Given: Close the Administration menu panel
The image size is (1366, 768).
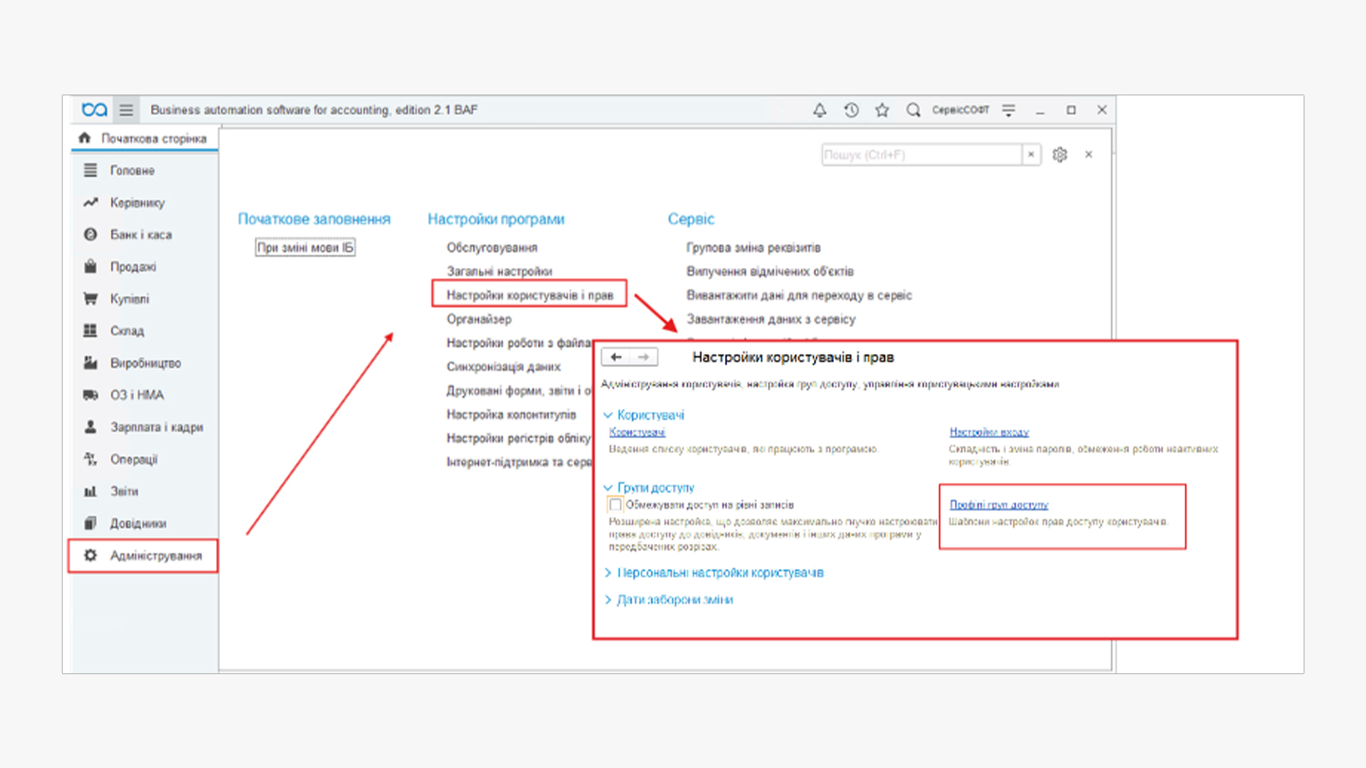Looking at the screenshot, I should 1089,154.
